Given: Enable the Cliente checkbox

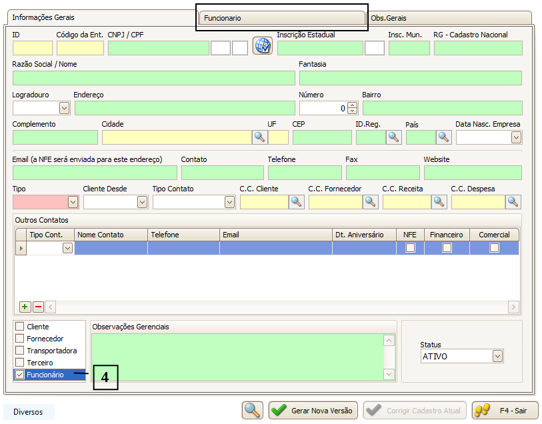Looking at the screenshot, I should click(x=20, y=327).
